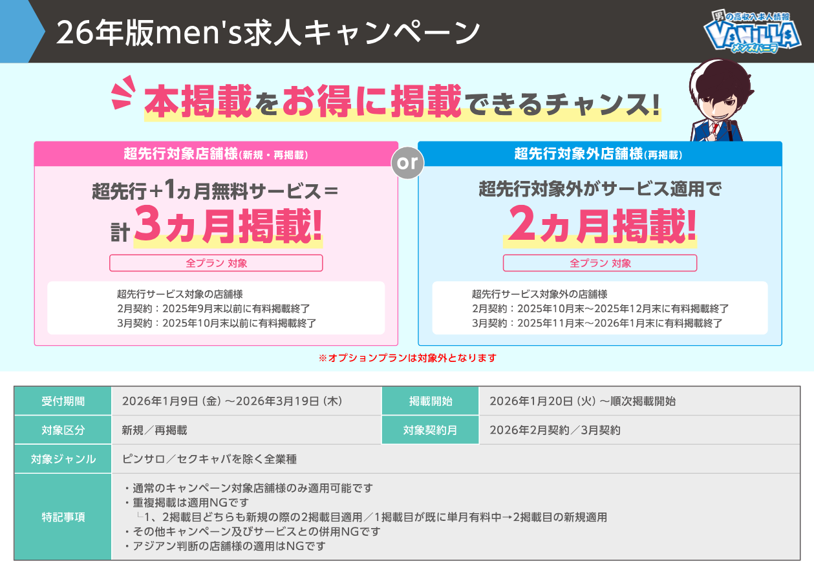
Task: Click the 本掲載をお得に掲載 headline banner
Action: coord(401,100)
